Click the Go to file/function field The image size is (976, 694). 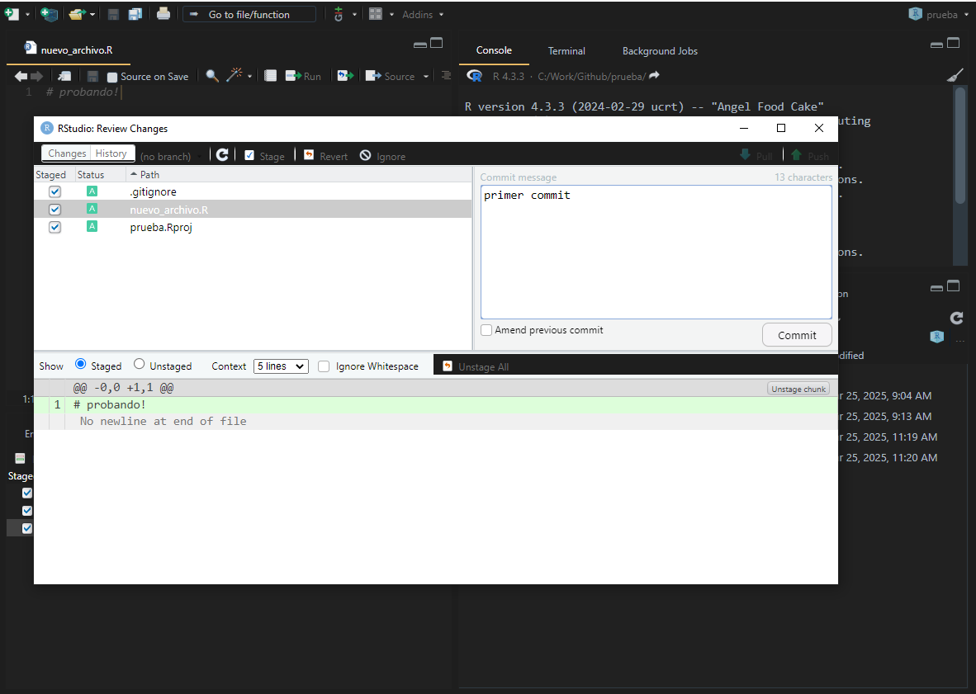pyautogui.click(x=249, y=14)
